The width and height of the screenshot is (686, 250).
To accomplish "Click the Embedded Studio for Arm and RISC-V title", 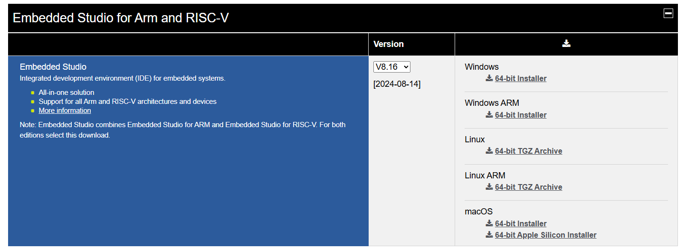I will pos(121,18).
